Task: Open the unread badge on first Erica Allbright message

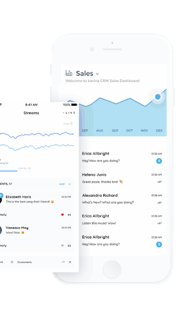Action: click(x=159, y=161)
